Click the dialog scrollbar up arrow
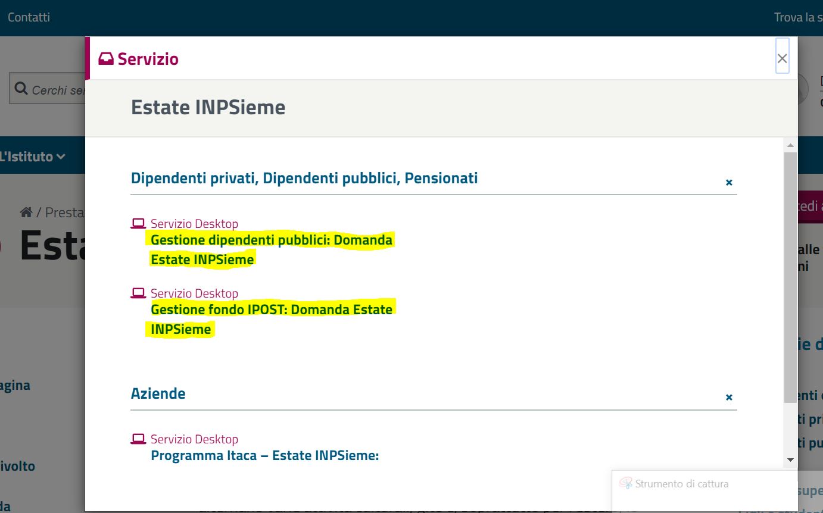 790,145
